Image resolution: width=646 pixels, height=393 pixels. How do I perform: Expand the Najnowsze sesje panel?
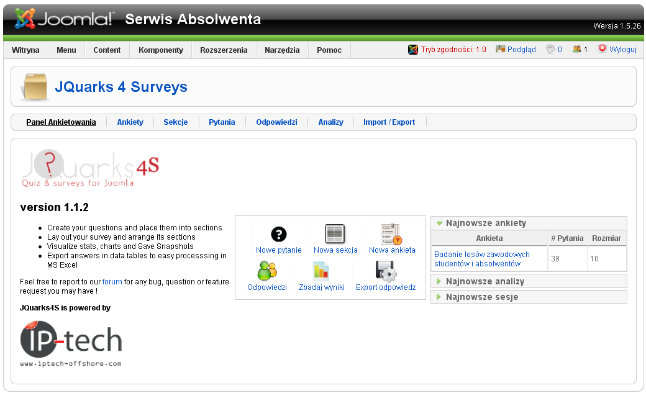point(529,297)
